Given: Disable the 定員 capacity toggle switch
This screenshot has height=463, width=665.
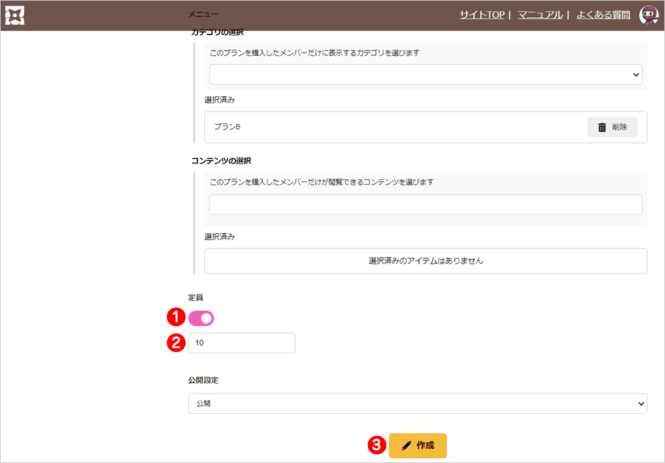Looking at the screenshot, I should point(201,319).
